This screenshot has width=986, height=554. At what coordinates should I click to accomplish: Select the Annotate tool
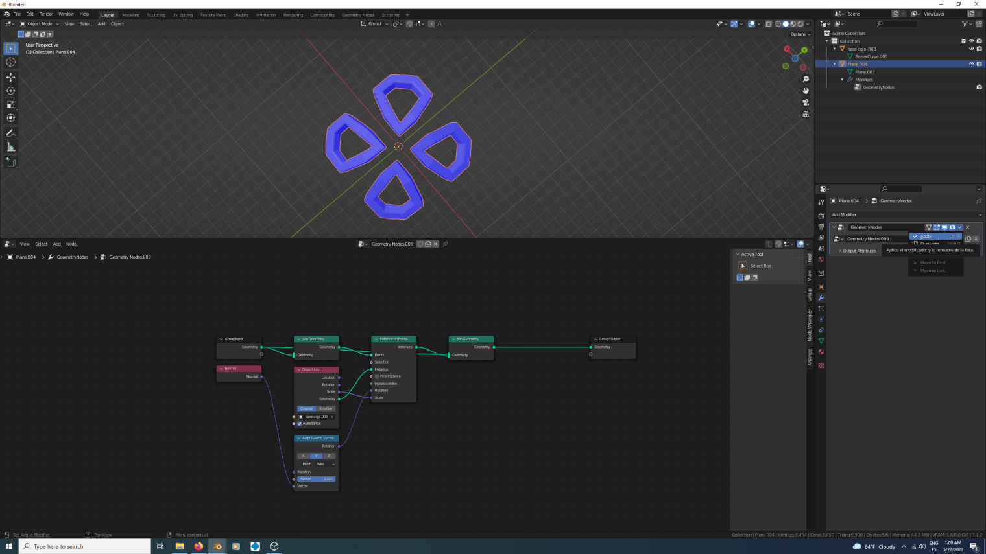click(x=11, y=133)
